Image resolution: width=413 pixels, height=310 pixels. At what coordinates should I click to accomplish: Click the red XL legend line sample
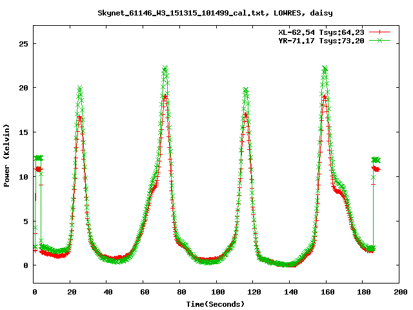(381, 32)
